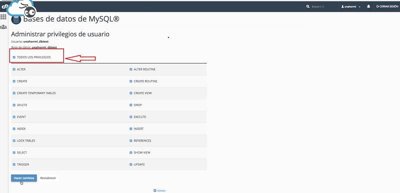Click the Hacer cambios button
This screenshot has height=193, width=400.
[24, 178]
